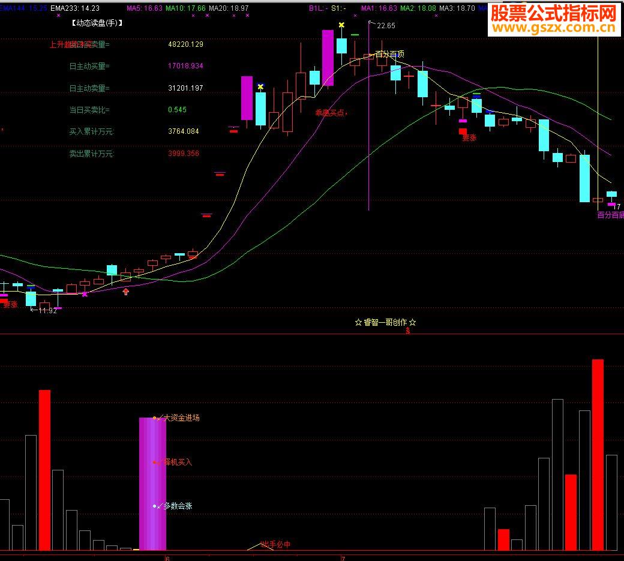Click the 多数会涨 label
Viewport: 624px width, 561px height.
tap(178, 506)
